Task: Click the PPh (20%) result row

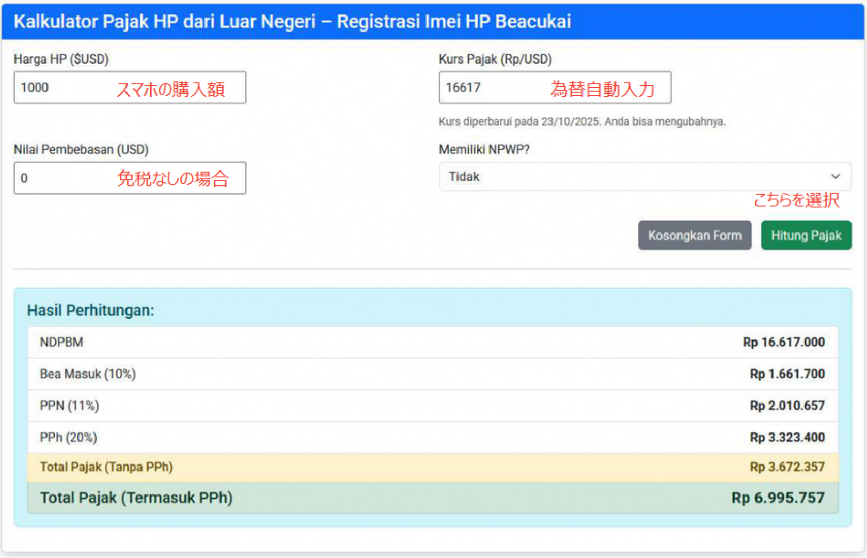Action: 432,438
